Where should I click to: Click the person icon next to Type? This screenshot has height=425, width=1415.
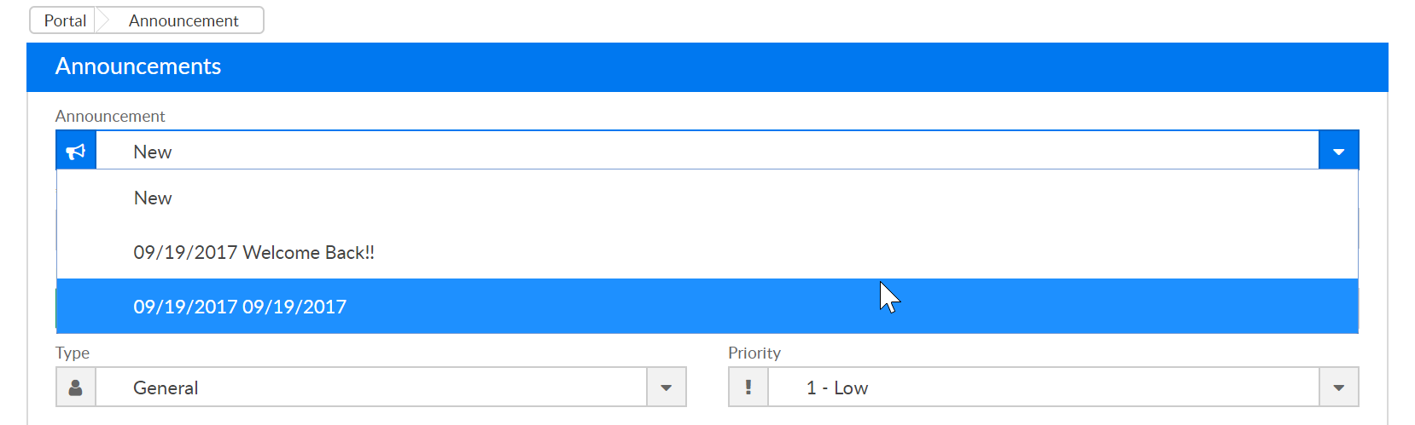pos(76,388)
